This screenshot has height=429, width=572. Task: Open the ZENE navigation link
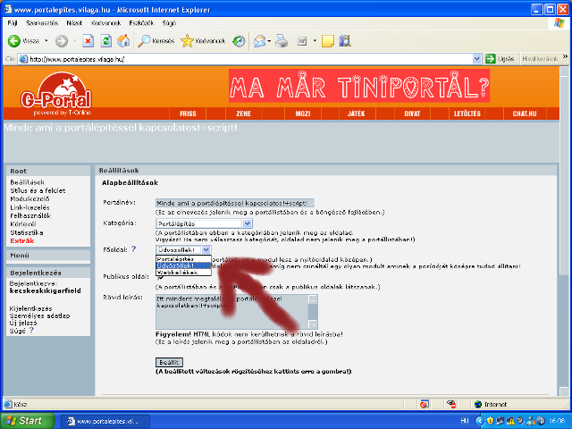243,114
